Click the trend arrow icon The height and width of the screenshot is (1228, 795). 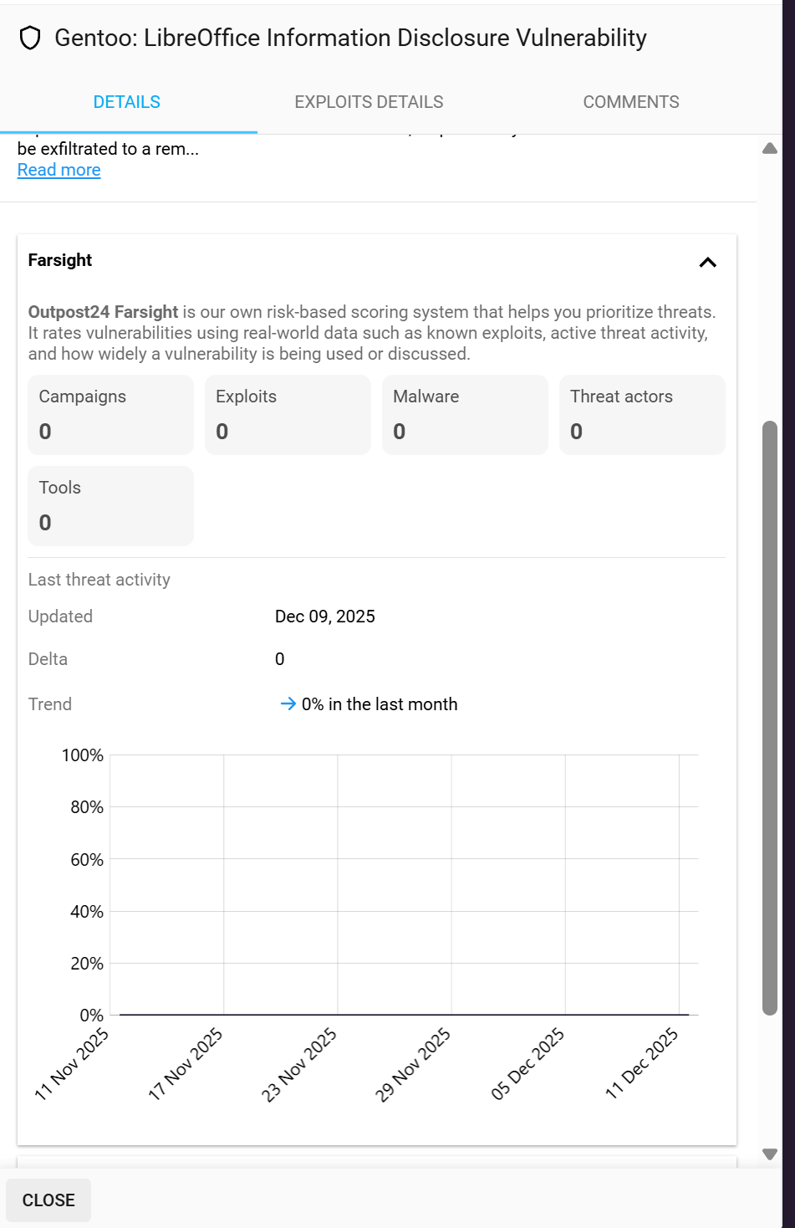(288, 704)
